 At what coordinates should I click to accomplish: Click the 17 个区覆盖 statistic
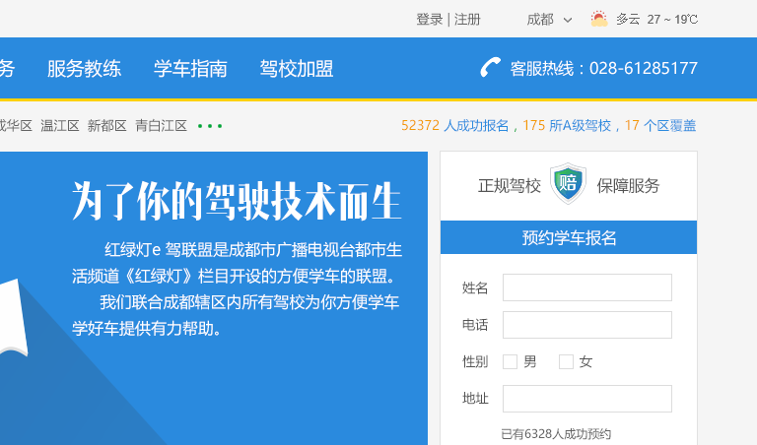660,126
